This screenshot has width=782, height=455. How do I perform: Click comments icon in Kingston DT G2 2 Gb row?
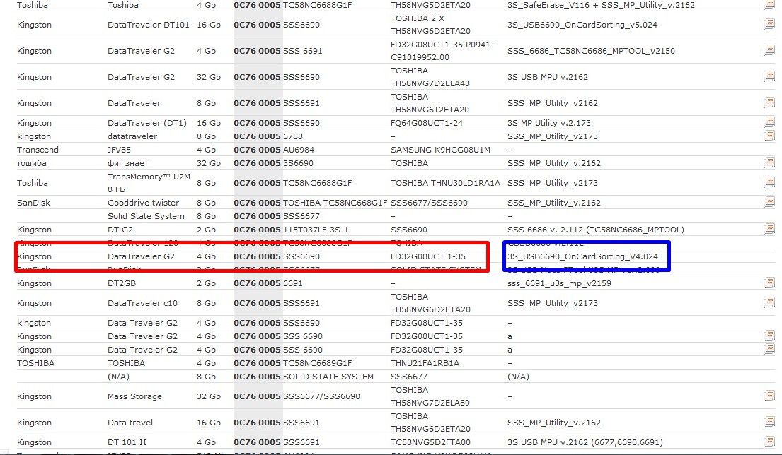pyautogui.click(x=769, y=229)
